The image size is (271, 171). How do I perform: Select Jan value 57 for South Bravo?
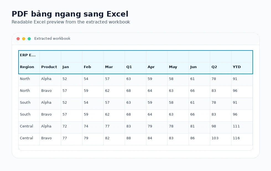click(x=65, y=114)
